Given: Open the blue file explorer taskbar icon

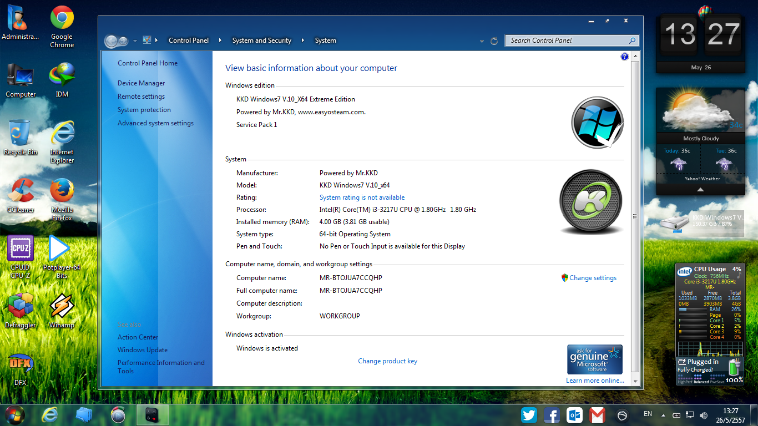Looking at the screenshot, I should click(x=84, y=415).
